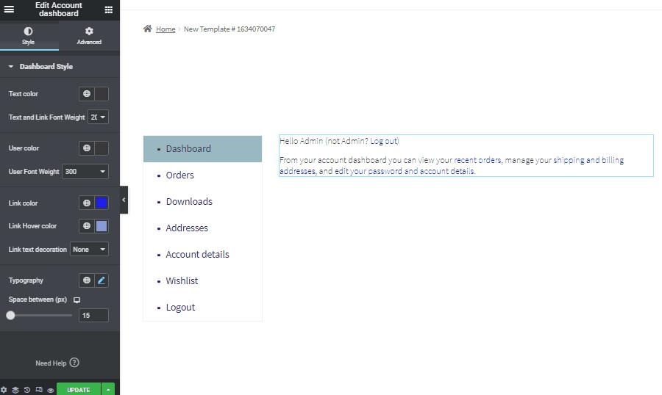Open the Navigator layers icon
The height and width of the screenshot is (395, 662).
click(15, 390)
